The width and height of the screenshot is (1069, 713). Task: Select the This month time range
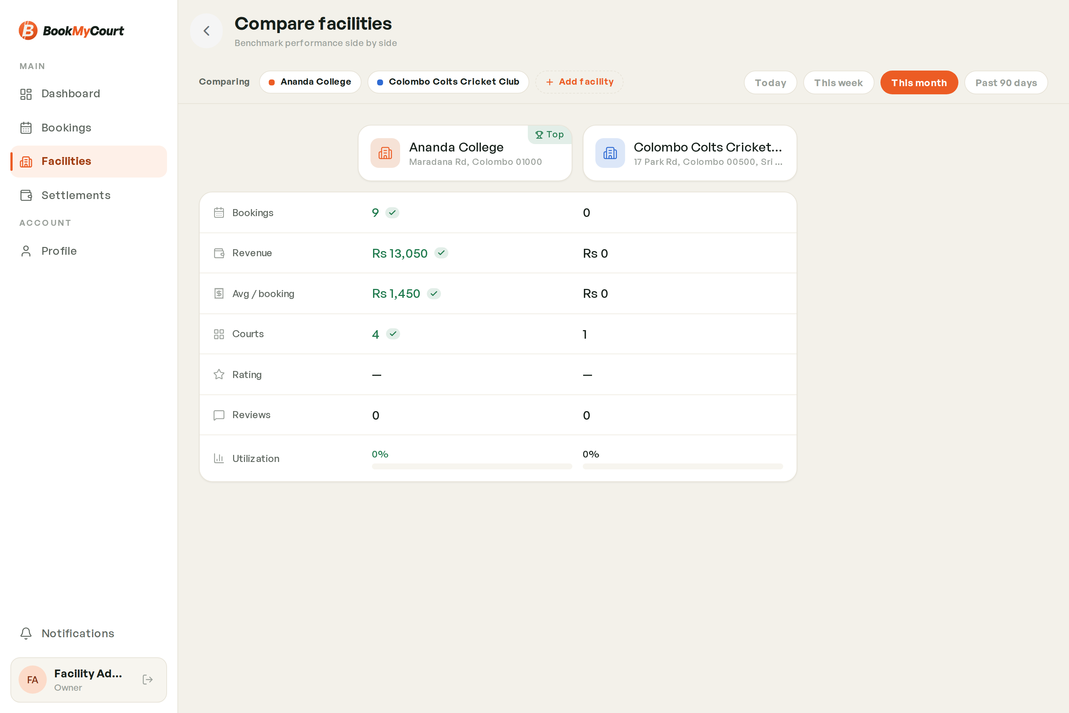pos(919,83)
